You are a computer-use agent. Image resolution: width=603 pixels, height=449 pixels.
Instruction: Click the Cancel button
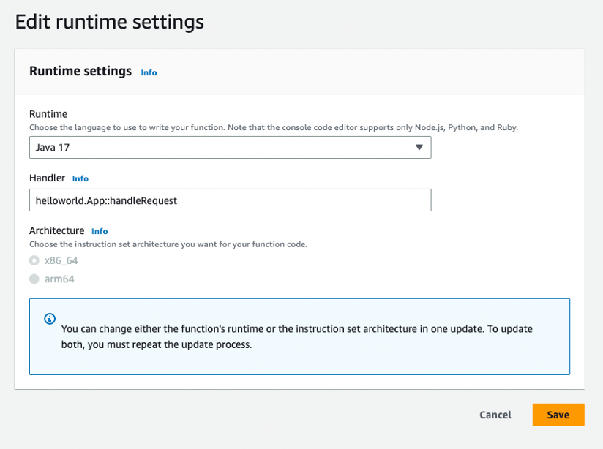pos(495,415)
